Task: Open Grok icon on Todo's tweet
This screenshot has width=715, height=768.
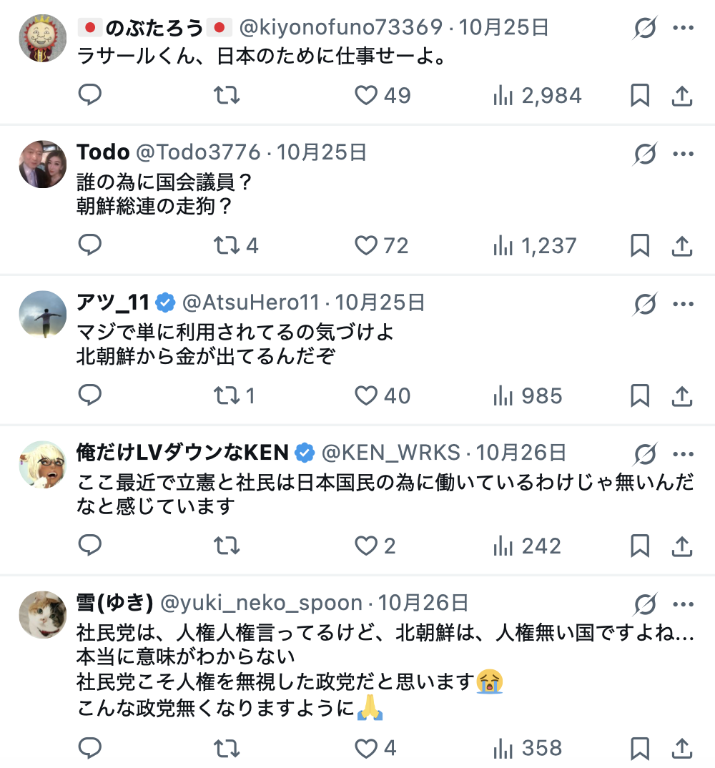Action: click(644, 154)
